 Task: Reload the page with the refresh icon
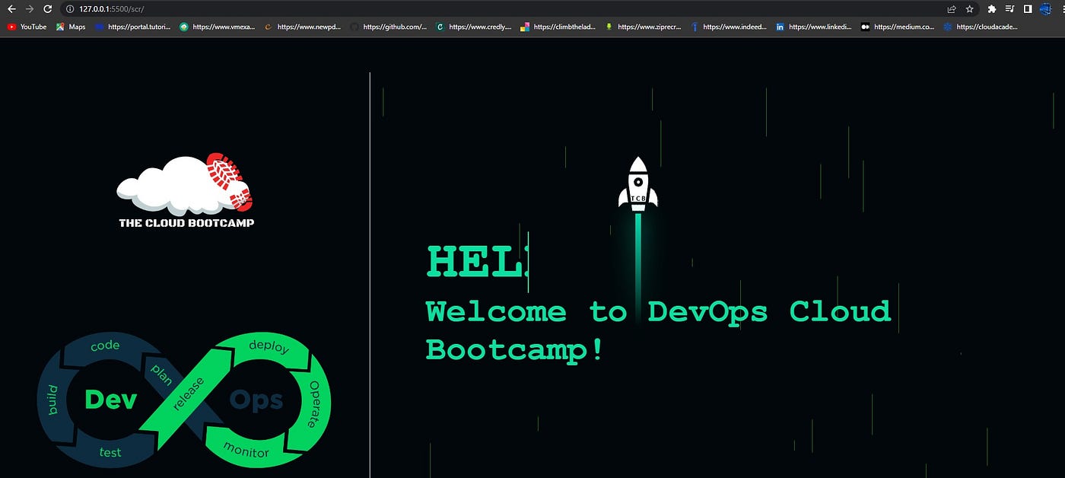click(47, 9)
